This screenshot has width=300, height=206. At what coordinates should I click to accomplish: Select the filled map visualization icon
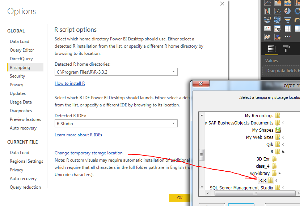point(278,20)
